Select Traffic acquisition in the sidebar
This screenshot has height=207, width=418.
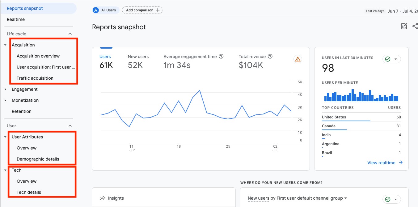[35, 78]
